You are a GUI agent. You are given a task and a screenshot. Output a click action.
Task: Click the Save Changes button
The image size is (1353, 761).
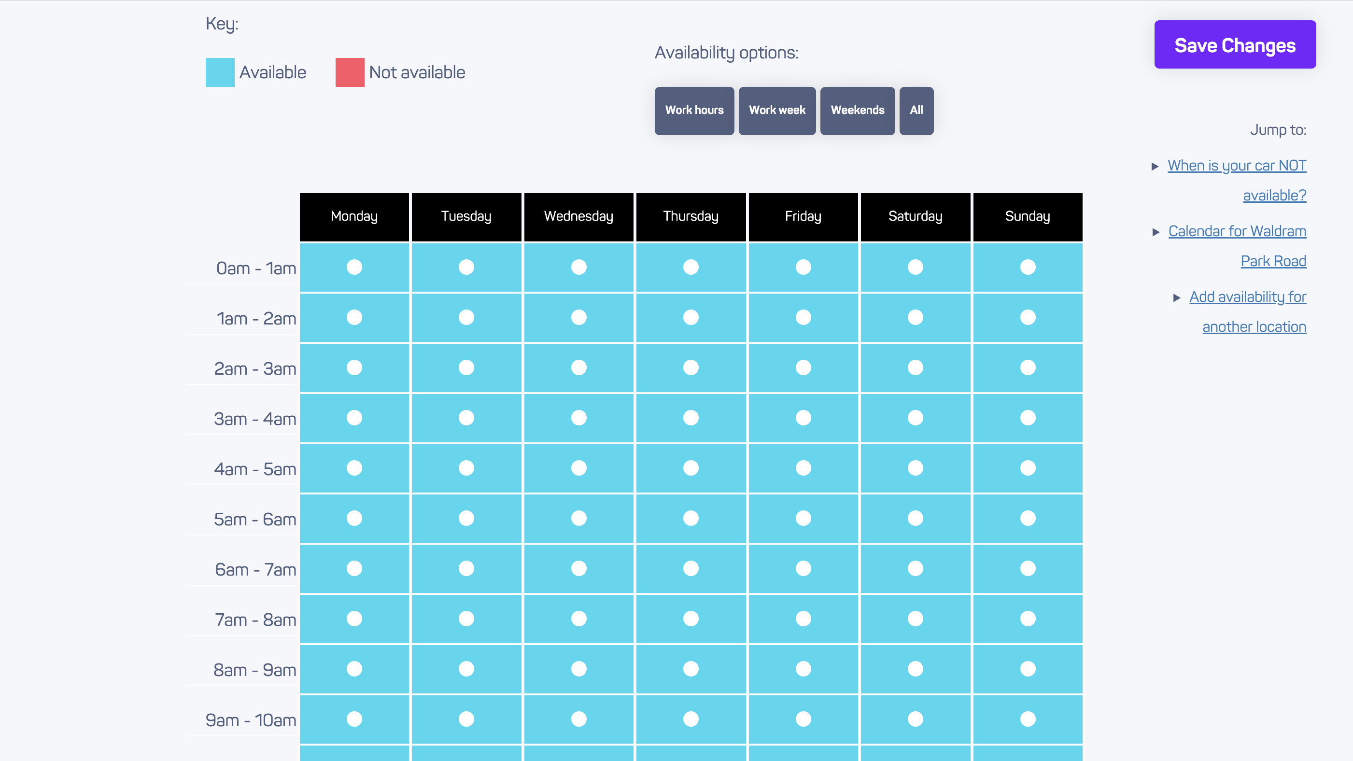coord(1235,44)
